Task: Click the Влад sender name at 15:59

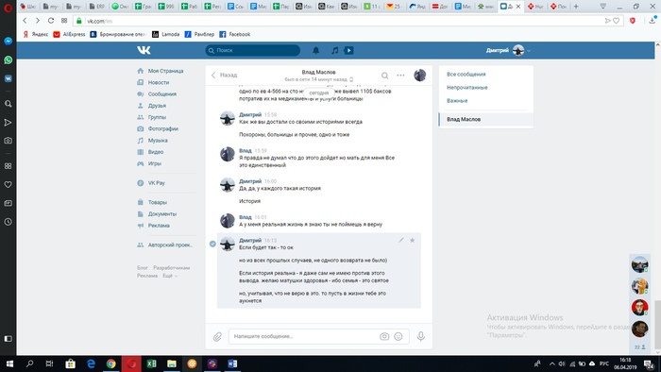Action: [246, 150]
